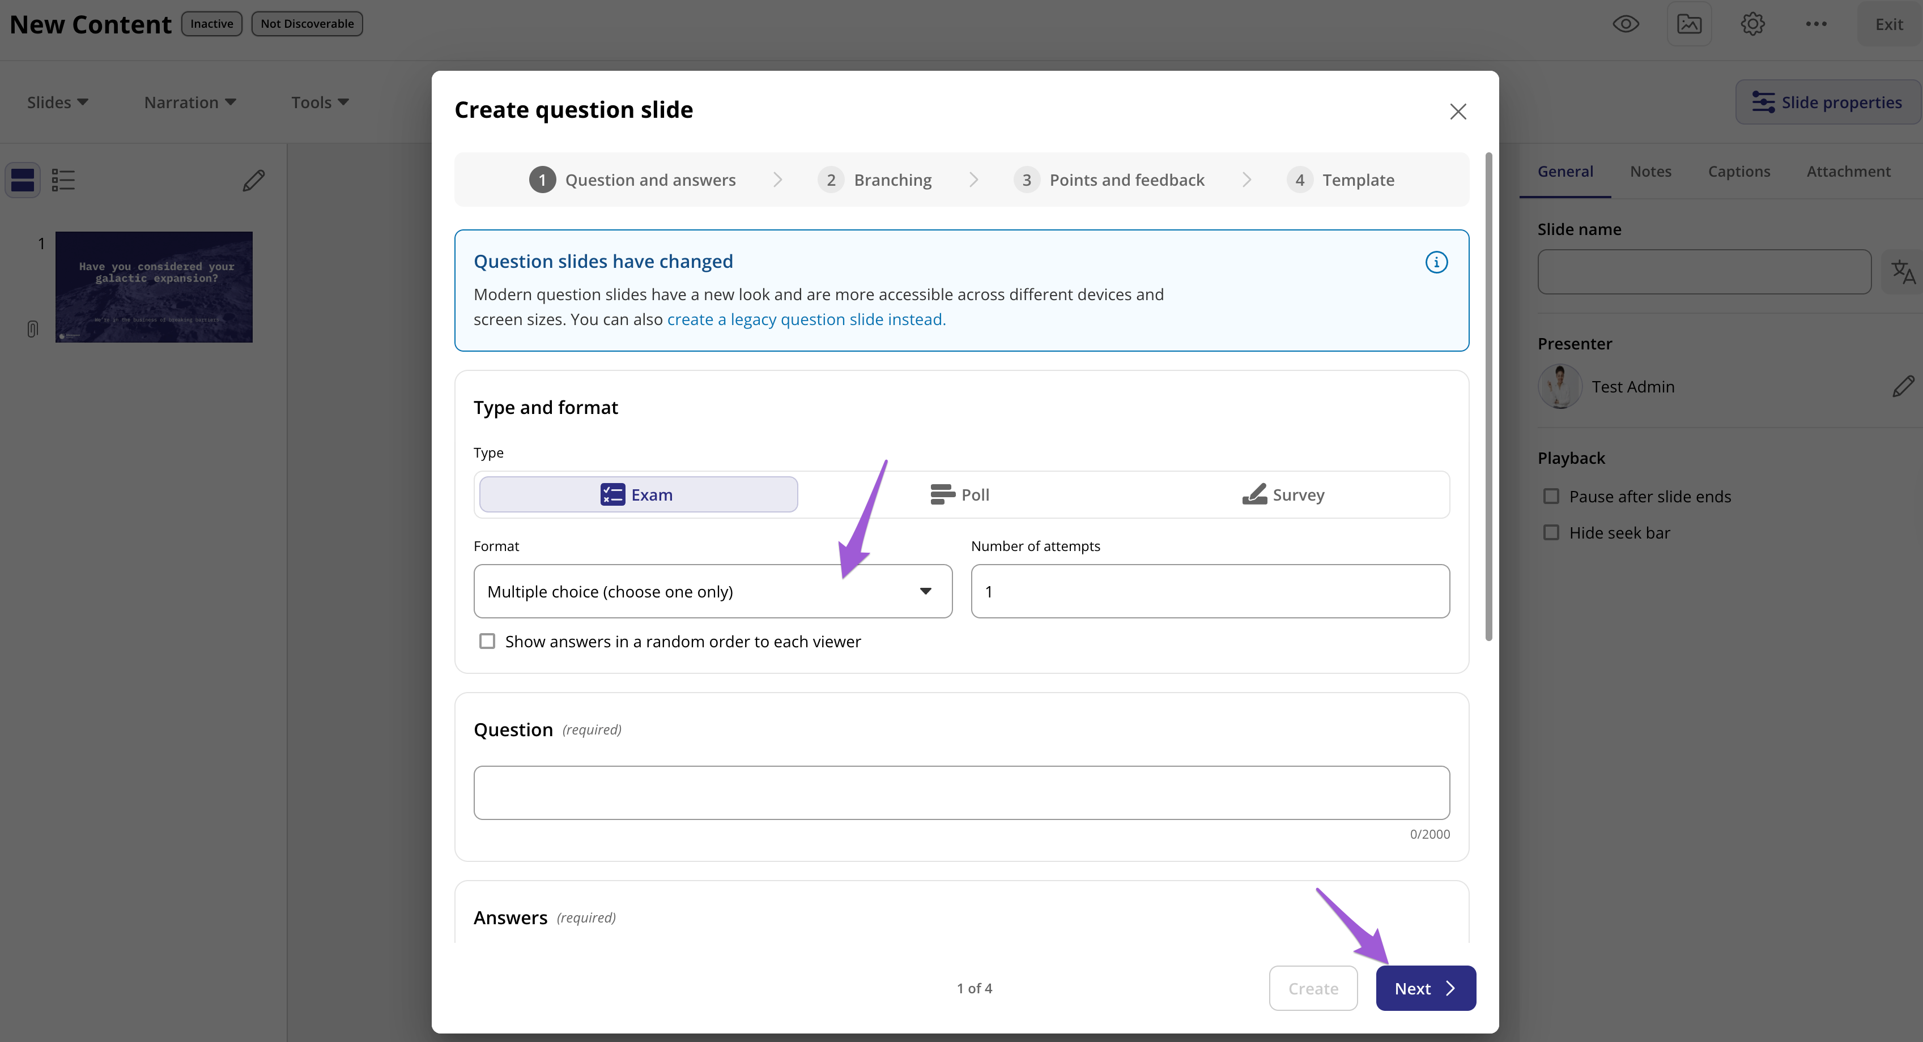The width and height of the screenshot is (1923, 1042).
Task: Go to step 1 Question and answers
Action: coord(632,180)
